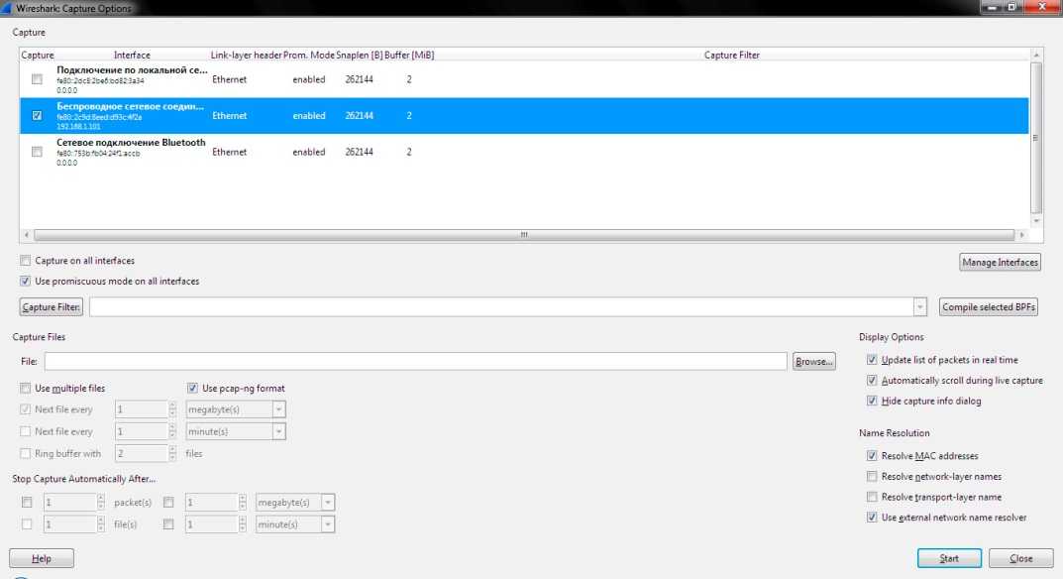1063x579 pixels.
Task: Click into the capture File path field
Action: 415,362
